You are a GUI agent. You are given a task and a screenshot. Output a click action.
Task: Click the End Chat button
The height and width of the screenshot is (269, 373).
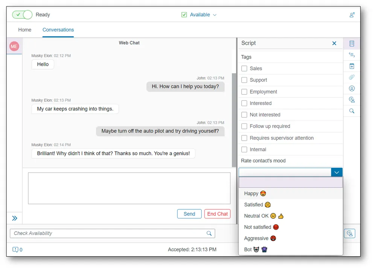[217, 214]
